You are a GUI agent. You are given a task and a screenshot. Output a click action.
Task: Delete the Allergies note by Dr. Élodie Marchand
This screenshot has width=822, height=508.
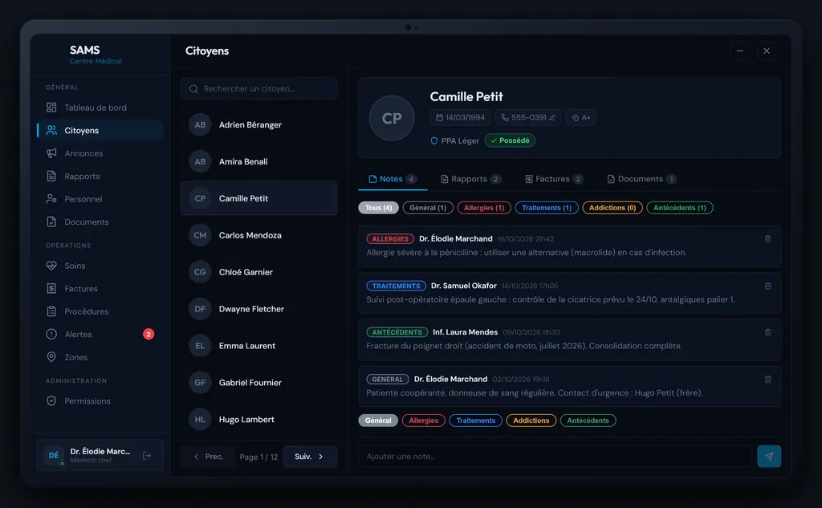[x=767, y=239]
